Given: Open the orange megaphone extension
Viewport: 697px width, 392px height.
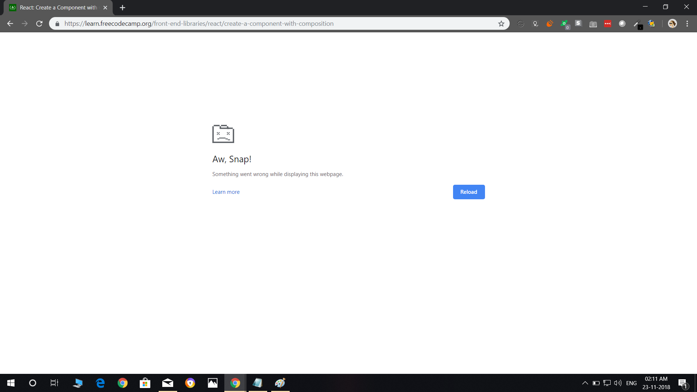Looking at the screenshot, I should click(550, 23).
